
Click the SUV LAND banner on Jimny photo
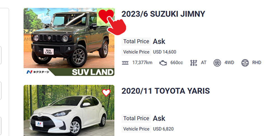(93, 72)
